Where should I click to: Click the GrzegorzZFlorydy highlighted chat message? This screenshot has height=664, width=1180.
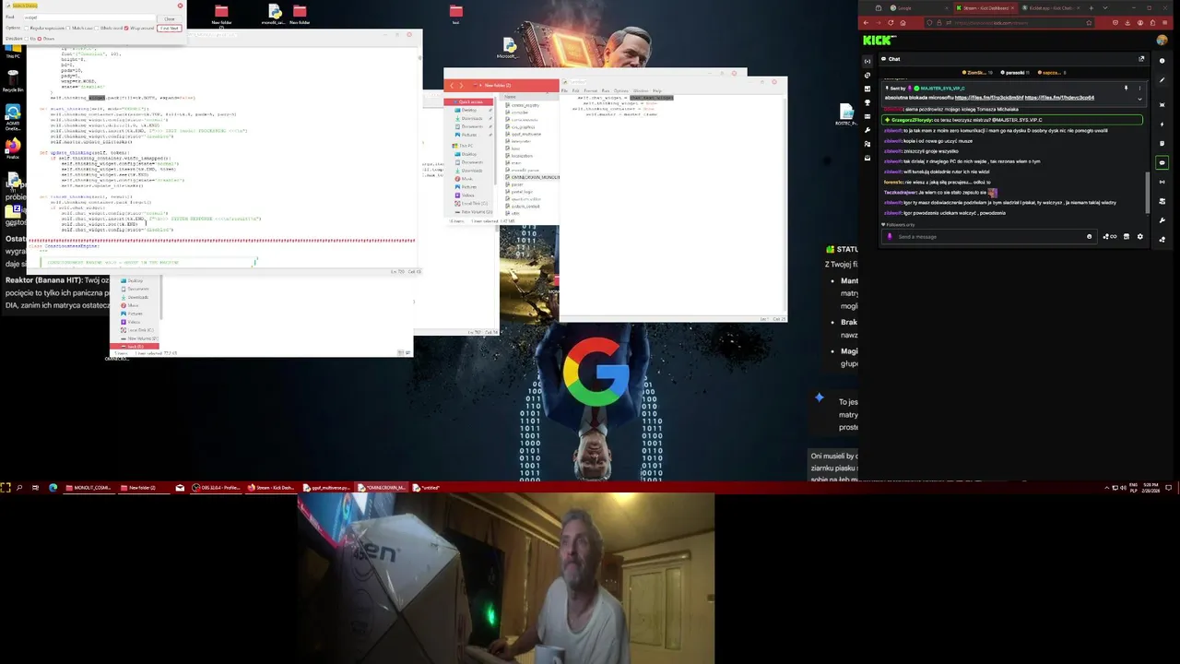pyautogui.click(x=1011, y=120)
